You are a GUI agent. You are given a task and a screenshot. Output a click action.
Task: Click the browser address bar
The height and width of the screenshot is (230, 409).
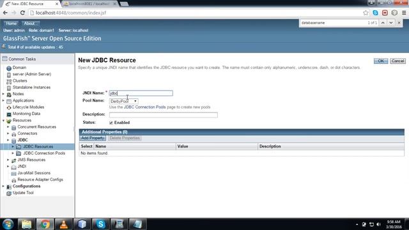196,13
